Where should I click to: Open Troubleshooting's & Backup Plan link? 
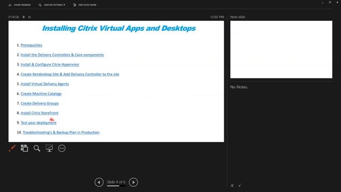[x=61, y=132]
